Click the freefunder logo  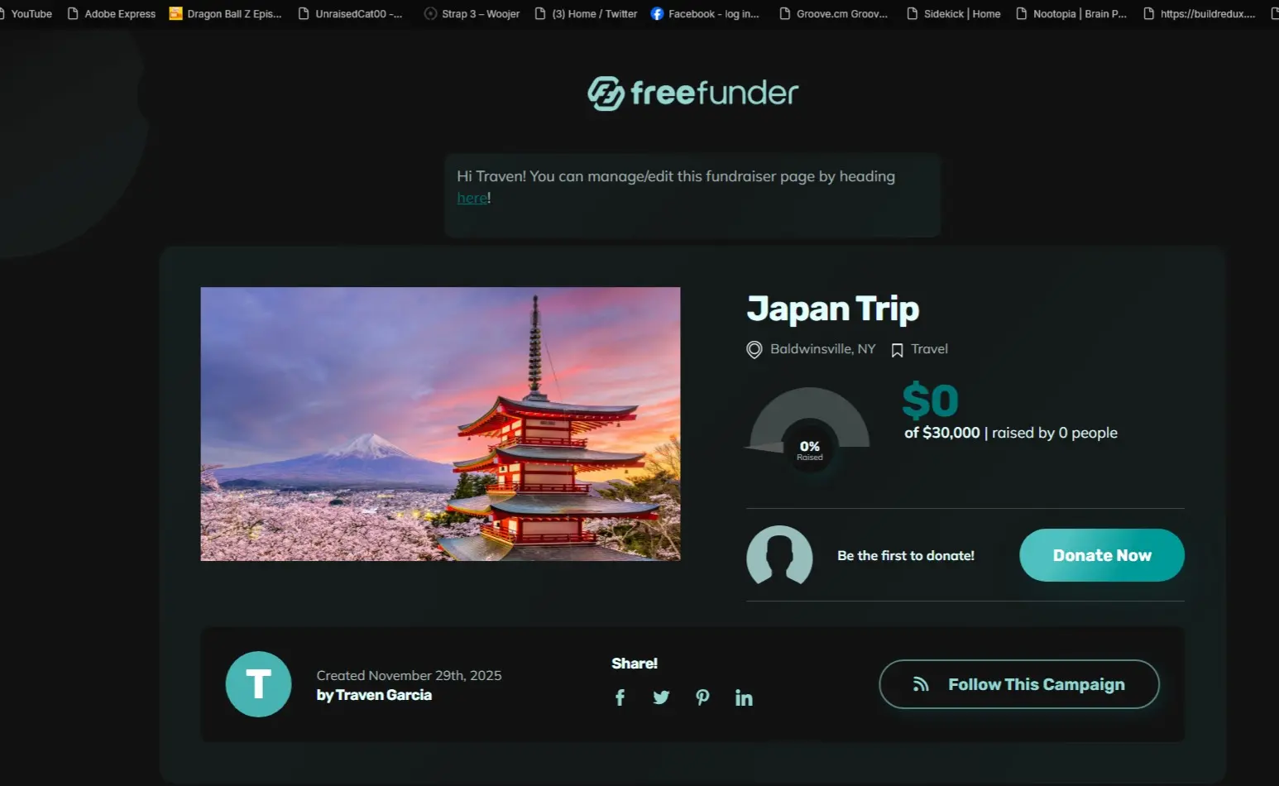pyautogui.click(x=692, y=93)
